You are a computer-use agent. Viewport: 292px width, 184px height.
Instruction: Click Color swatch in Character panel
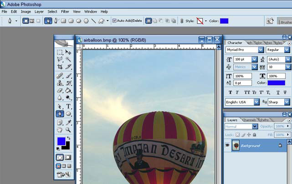pyautogui.click(x=277, y=83)
